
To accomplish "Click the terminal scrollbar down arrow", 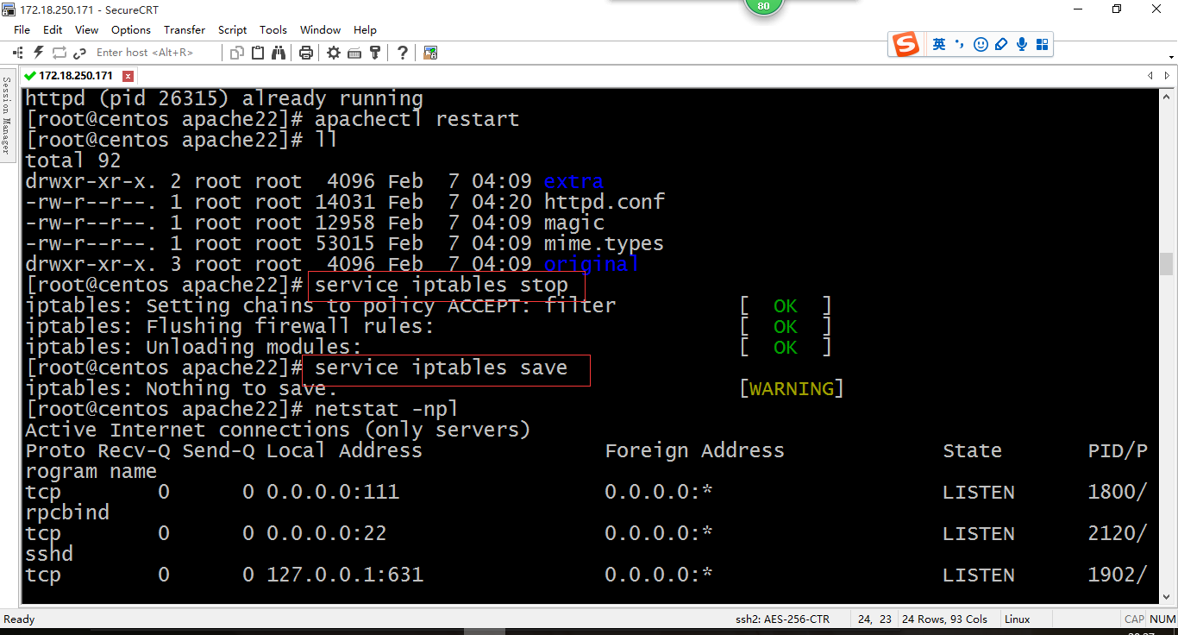I will [1167, 597].
